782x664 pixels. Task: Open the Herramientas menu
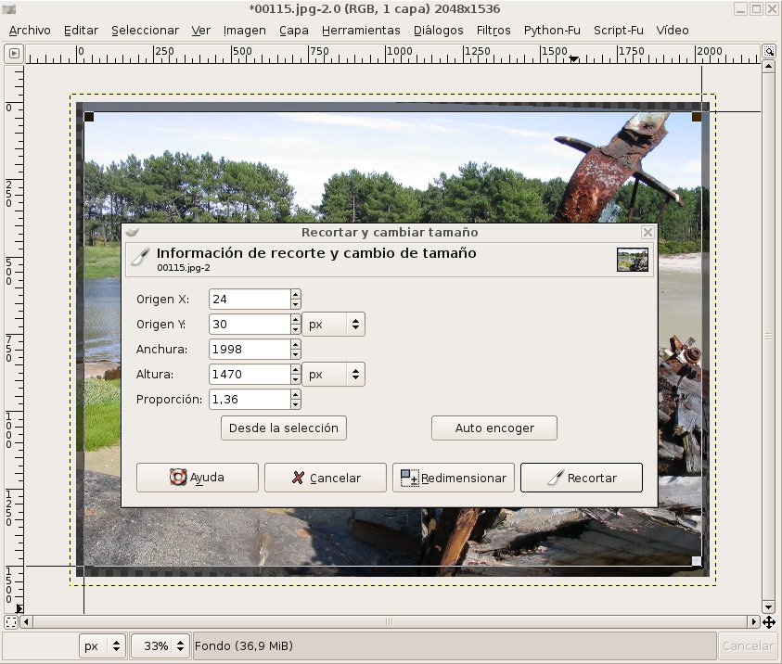(x=361, y=31)
